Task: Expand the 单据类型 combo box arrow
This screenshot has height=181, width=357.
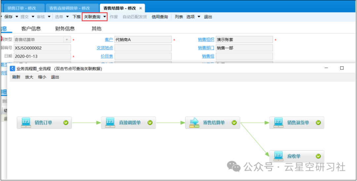Action: coord(67,40)
